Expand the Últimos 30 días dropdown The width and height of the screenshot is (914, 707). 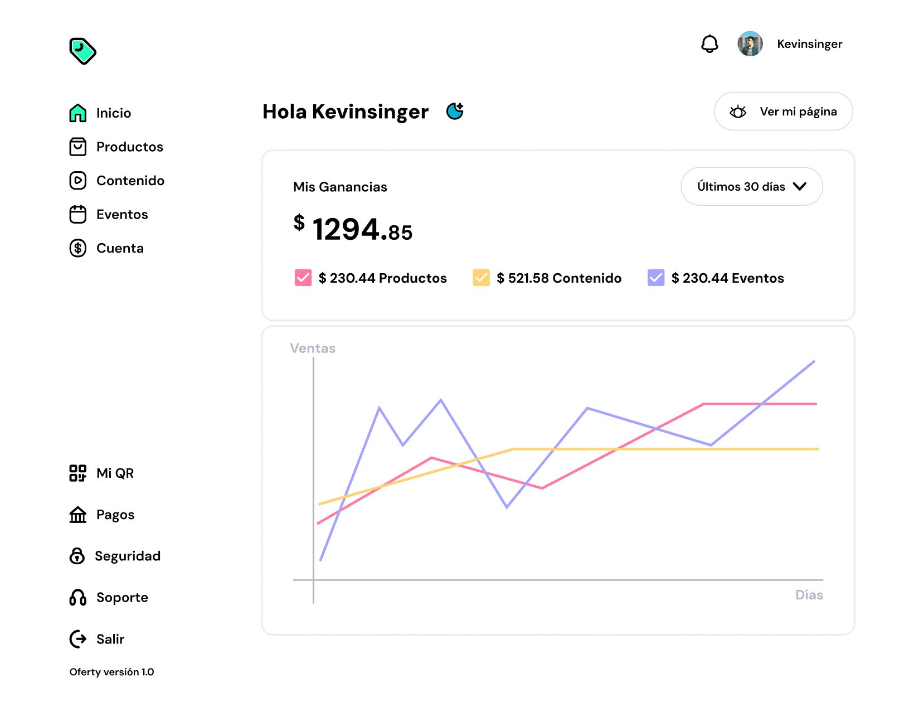point(751,186)
